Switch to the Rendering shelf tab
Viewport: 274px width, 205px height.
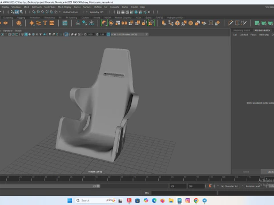tap(50, 18)
